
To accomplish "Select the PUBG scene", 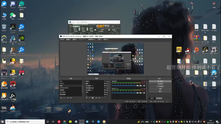I will (x=71, y=83).
